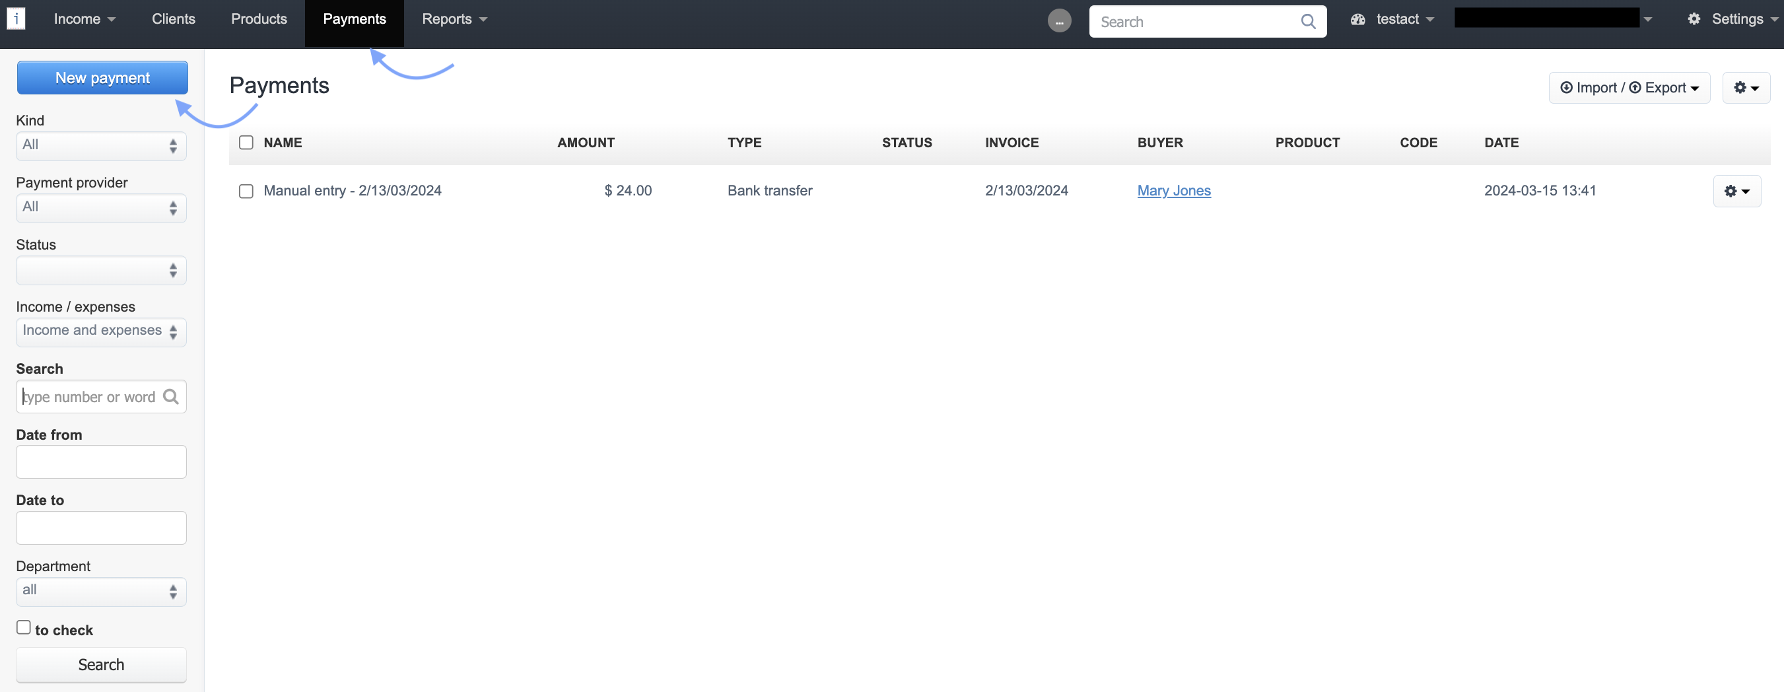Open the Payment provider dropdown
This screenshot has width=1784, height=692.
pyautogui.click(x=101, y=208)
